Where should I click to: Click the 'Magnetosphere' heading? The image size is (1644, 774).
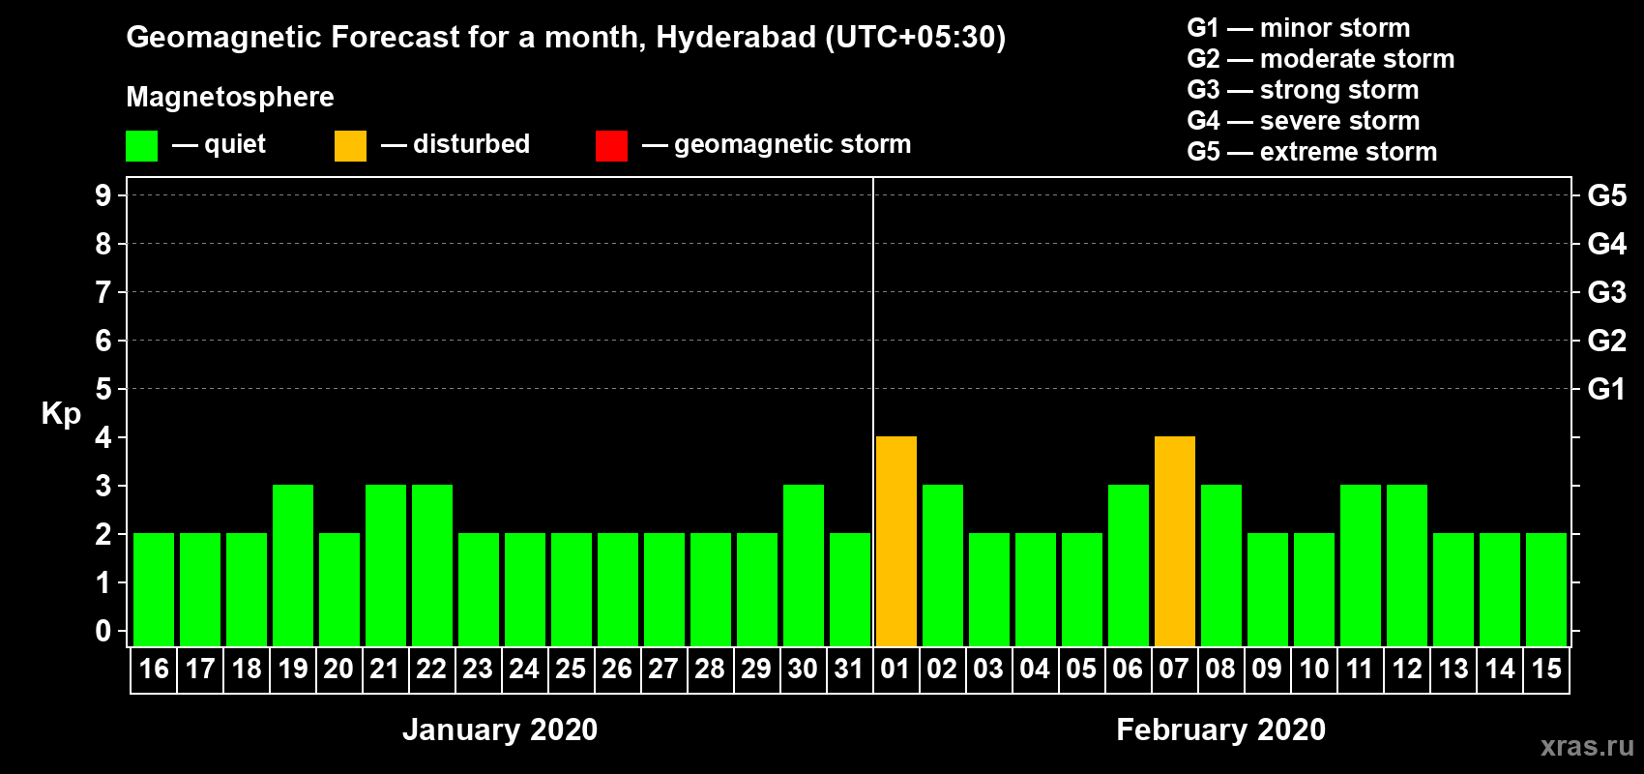(x=230, y=98)
